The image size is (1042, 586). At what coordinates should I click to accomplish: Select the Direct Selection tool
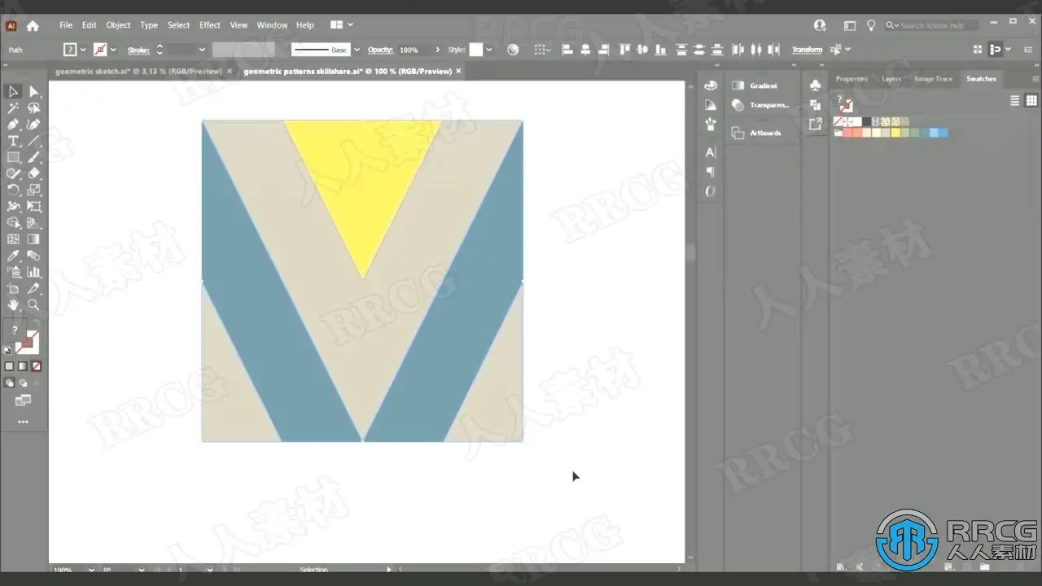34,91
